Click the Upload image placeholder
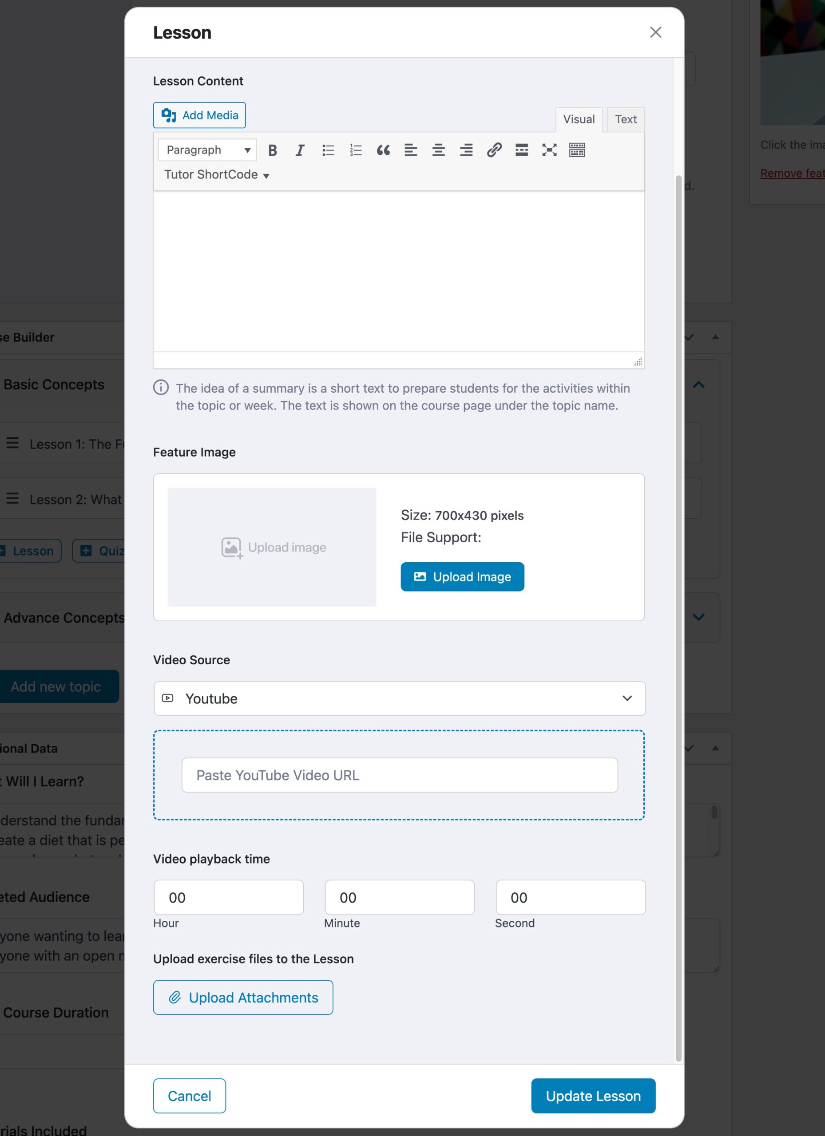 [272, 548]
